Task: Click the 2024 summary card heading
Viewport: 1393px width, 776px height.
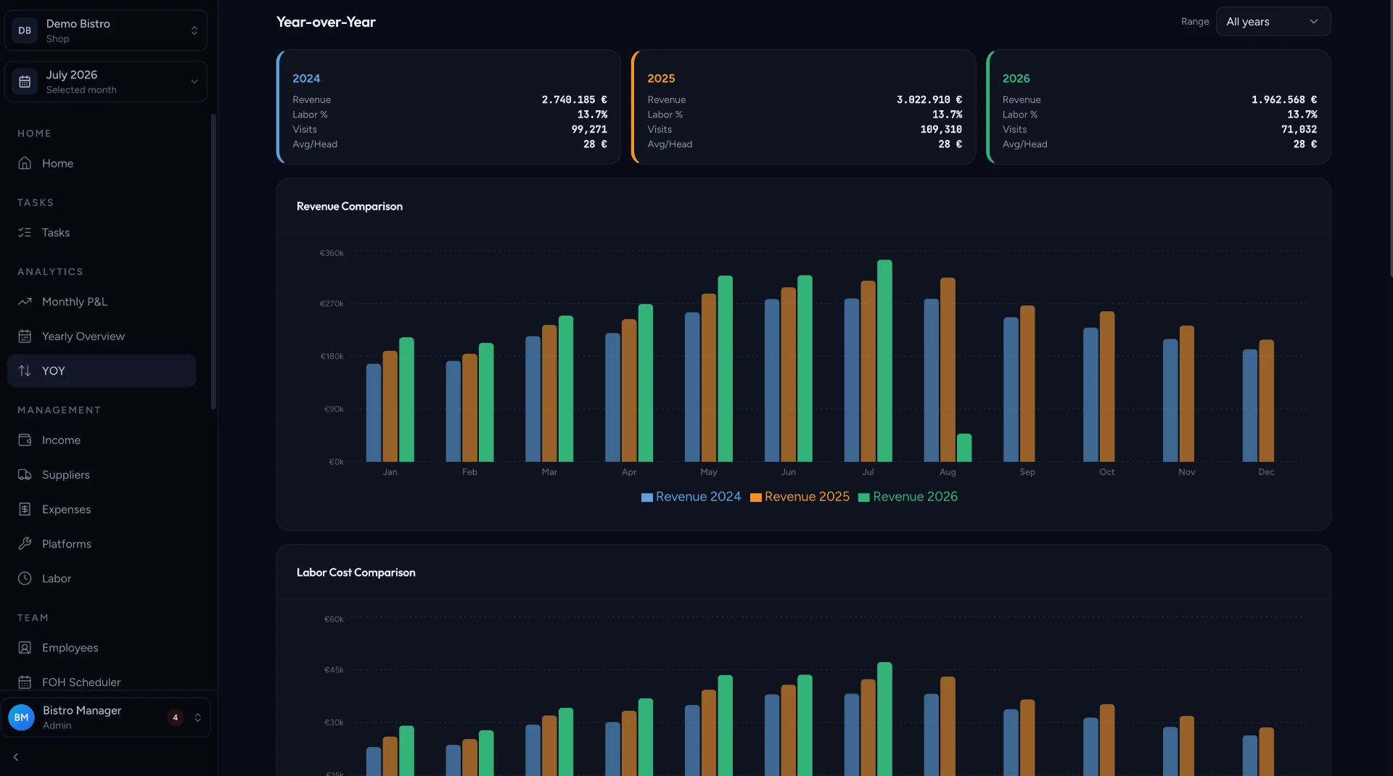Action: [306, 78]
